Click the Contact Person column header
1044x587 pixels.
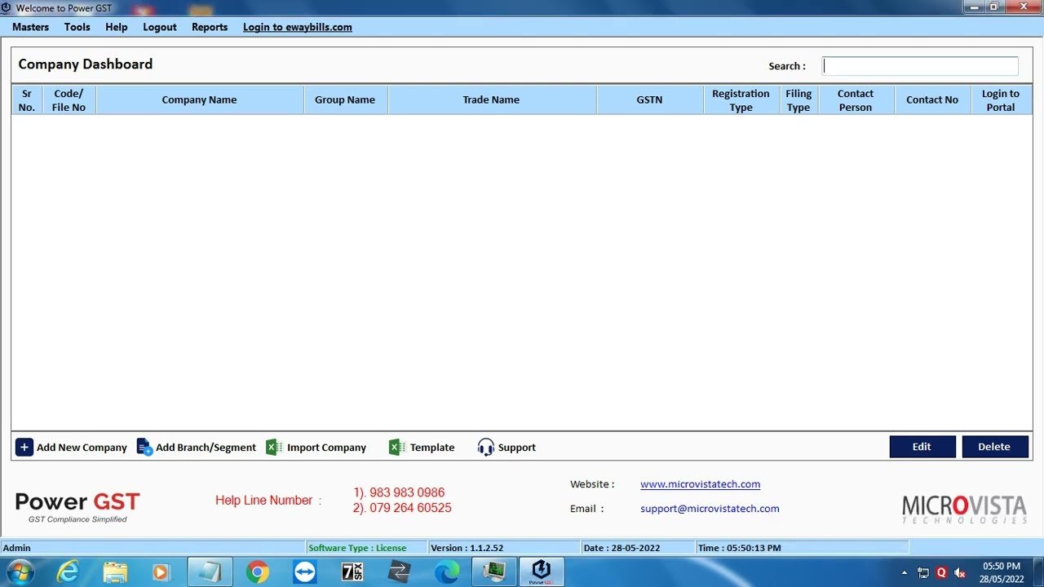(x=856, y=100)
